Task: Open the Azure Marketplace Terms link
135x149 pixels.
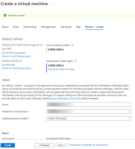Action: point(64,98)
